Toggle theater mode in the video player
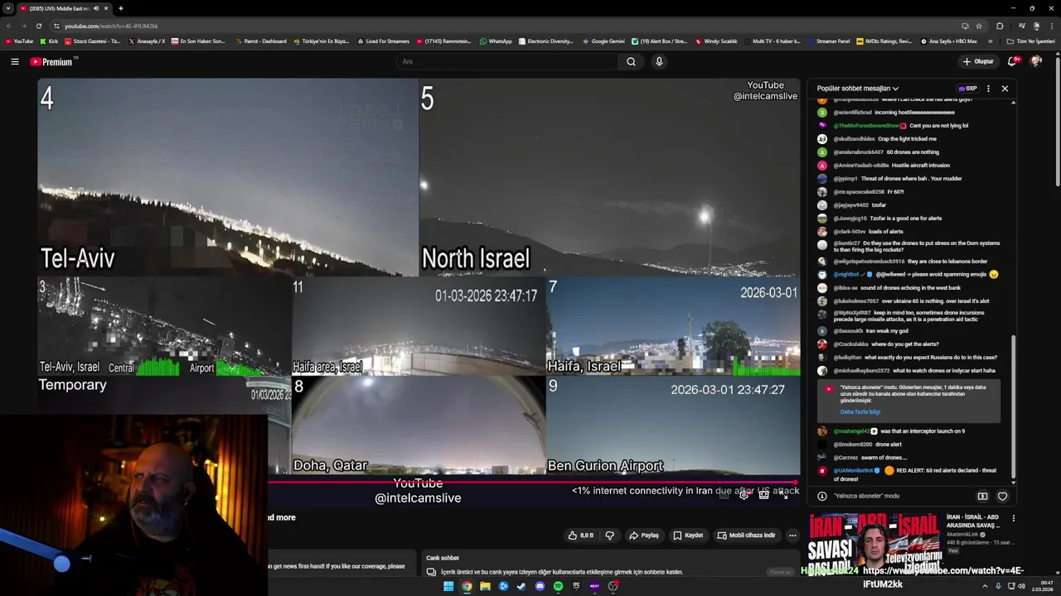1061x596 pixels. (763, 495)
